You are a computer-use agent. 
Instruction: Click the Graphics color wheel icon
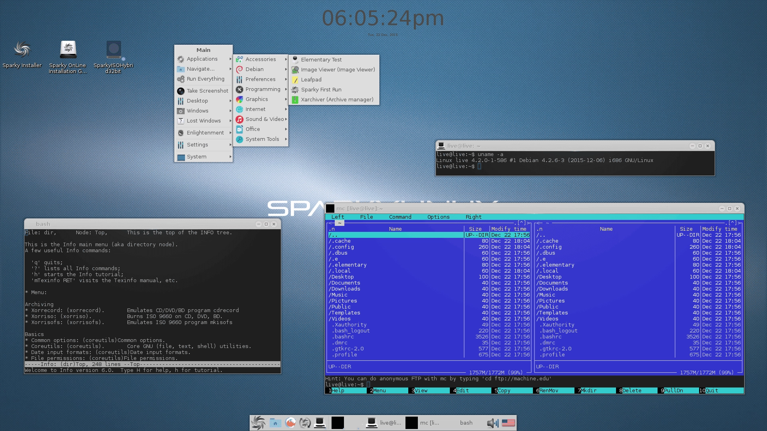point(239,99)
